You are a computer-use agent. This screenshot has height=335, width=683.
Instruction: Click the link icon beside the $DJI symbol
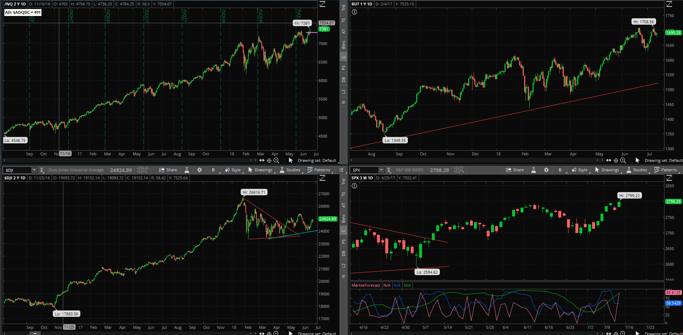[42, 170]
